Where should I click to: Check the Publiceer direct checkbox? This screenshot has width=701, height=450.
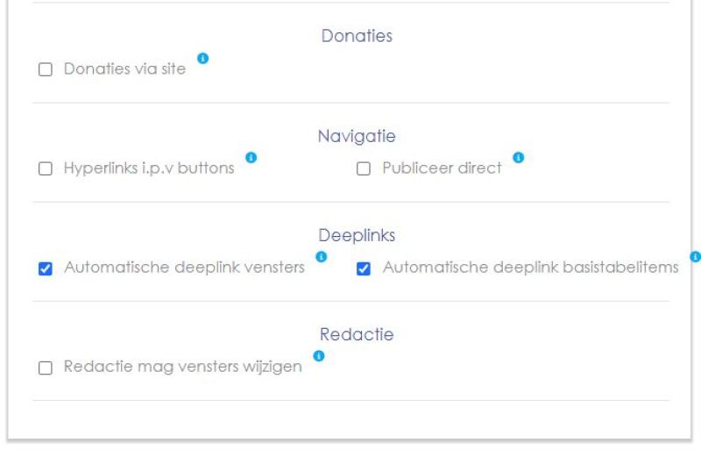[364, 168]
